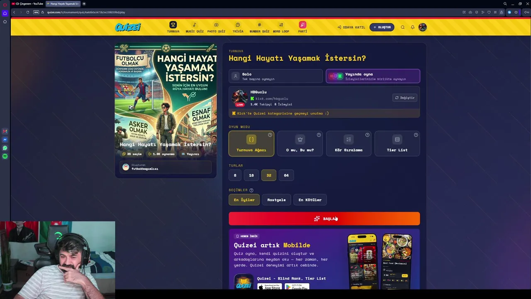This screenshot has width=531, height=299.
Task: Get the app on Google Play badge
Action: [297, 287]
